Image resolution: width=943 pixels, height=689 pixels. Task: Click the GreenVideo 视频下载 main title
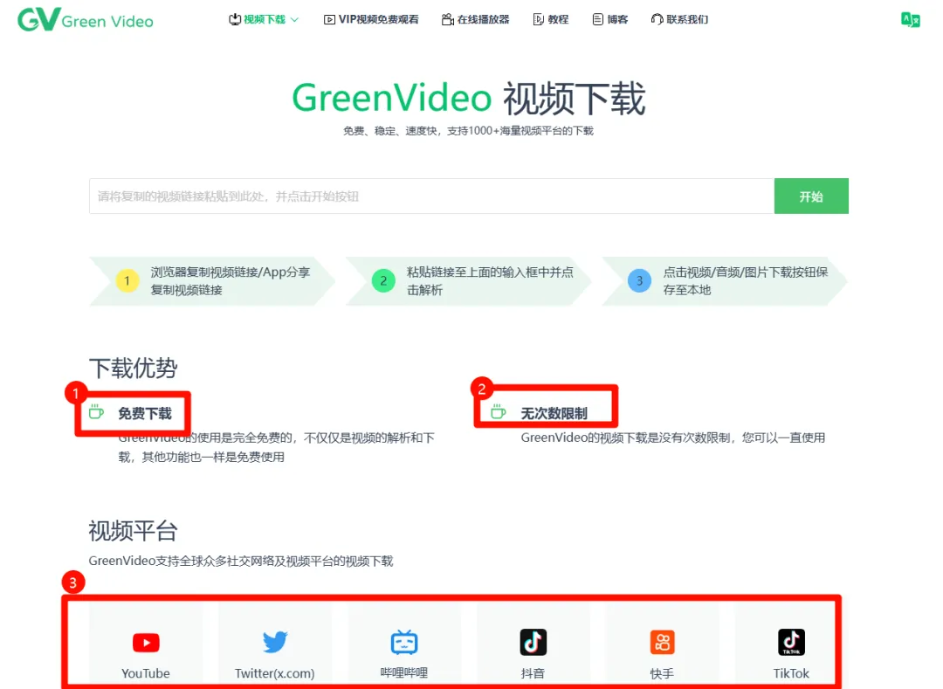point(469,99)
